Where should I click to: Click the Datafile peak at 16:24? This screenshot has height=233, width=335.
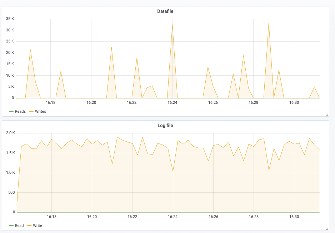pos(172,25)
